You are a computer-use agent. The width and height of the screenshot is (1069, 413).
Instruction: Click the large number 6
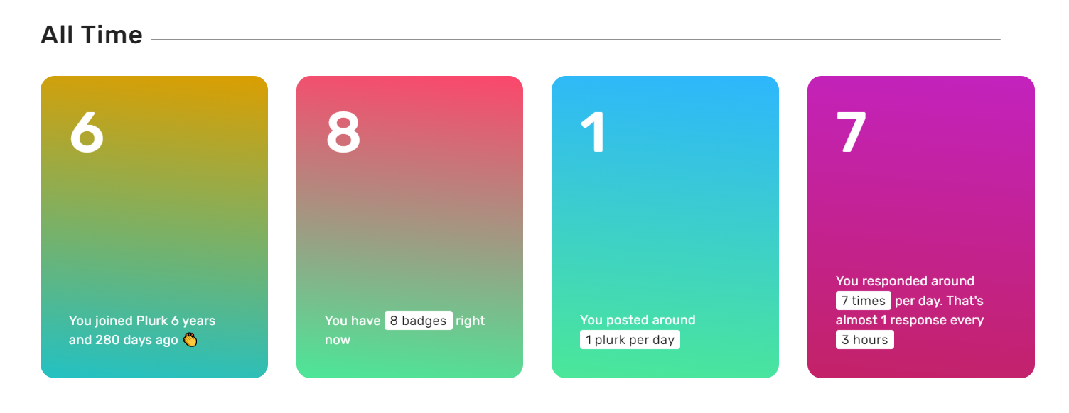coord(87,133)
